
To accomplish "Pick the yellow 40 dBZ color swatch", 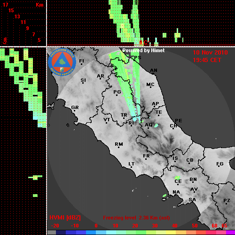I will 171,233.
